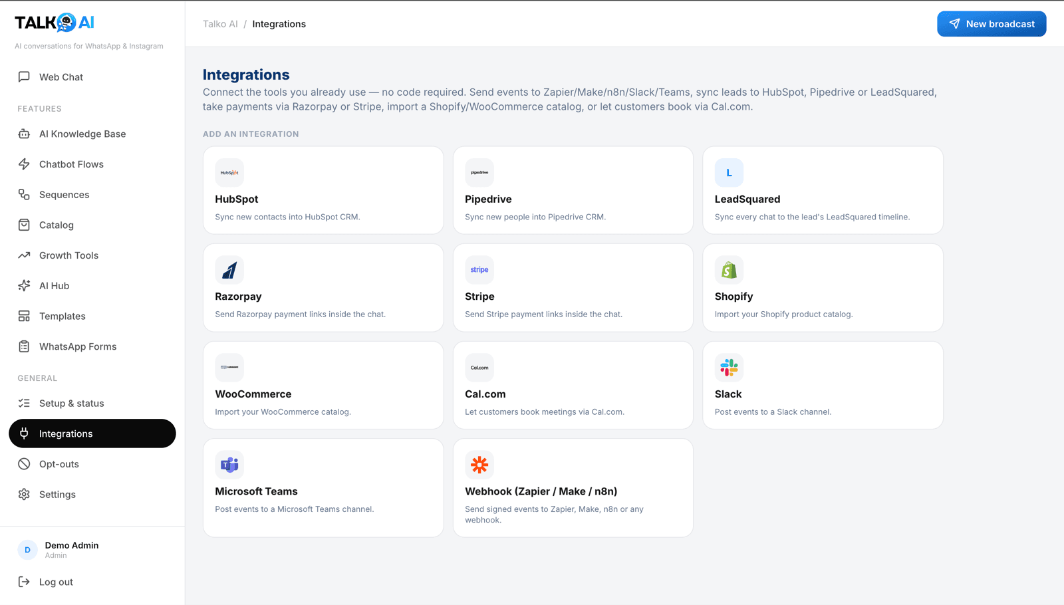This screenshot has height=605, width=1064.
Task: Click the Shopify bag logo icon
Action: (729, 270)
